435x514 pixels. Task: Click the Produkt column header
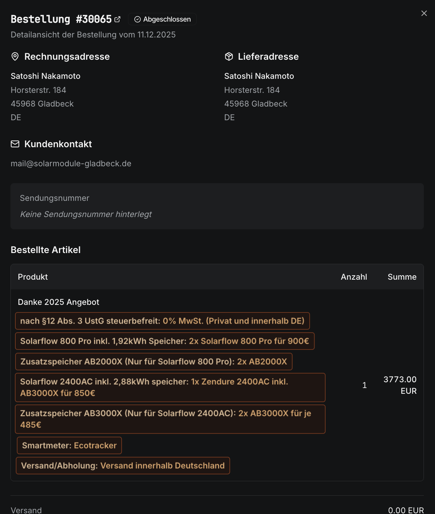[33, 277]
